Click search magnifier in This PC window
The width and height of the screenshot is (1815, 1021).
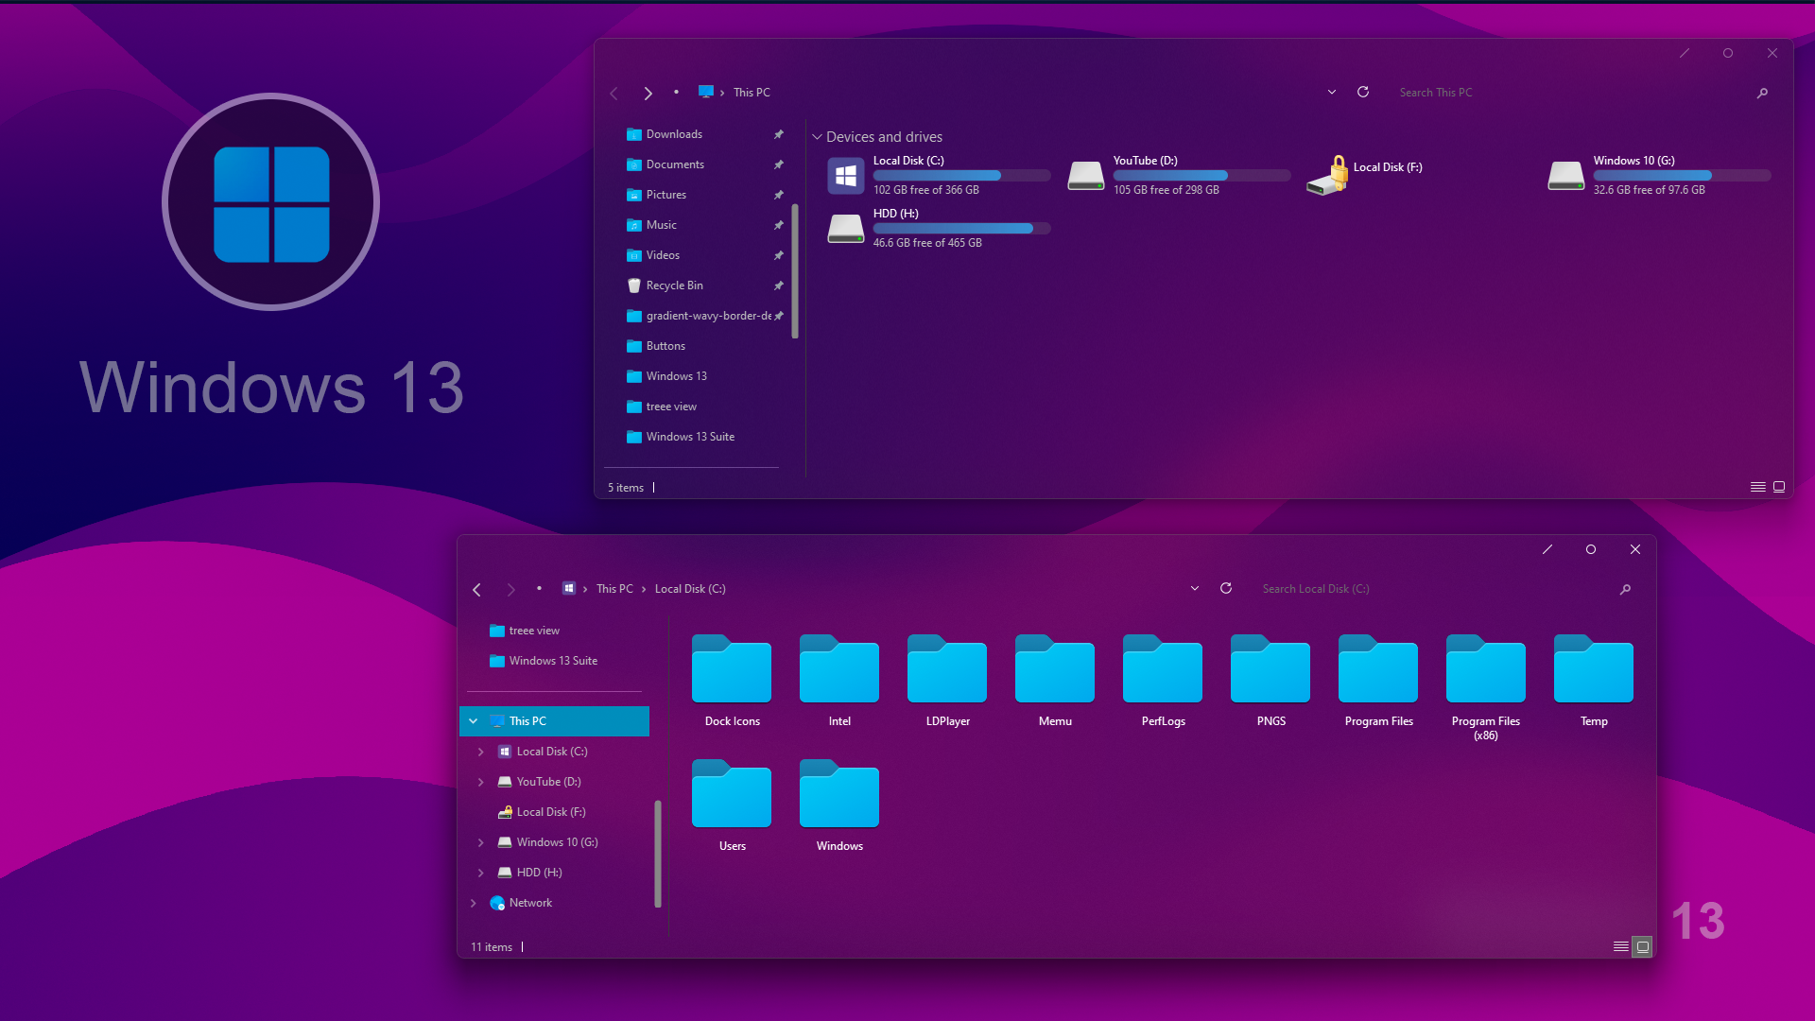[x=1762, y=93]
